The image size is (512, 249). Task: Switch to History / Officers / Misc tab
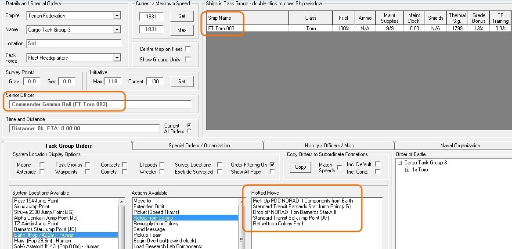(329, 146)
